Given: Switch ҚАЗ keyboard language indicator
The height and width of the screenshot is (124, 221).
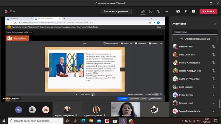Looking at the screenshot, I should (199, 121).
